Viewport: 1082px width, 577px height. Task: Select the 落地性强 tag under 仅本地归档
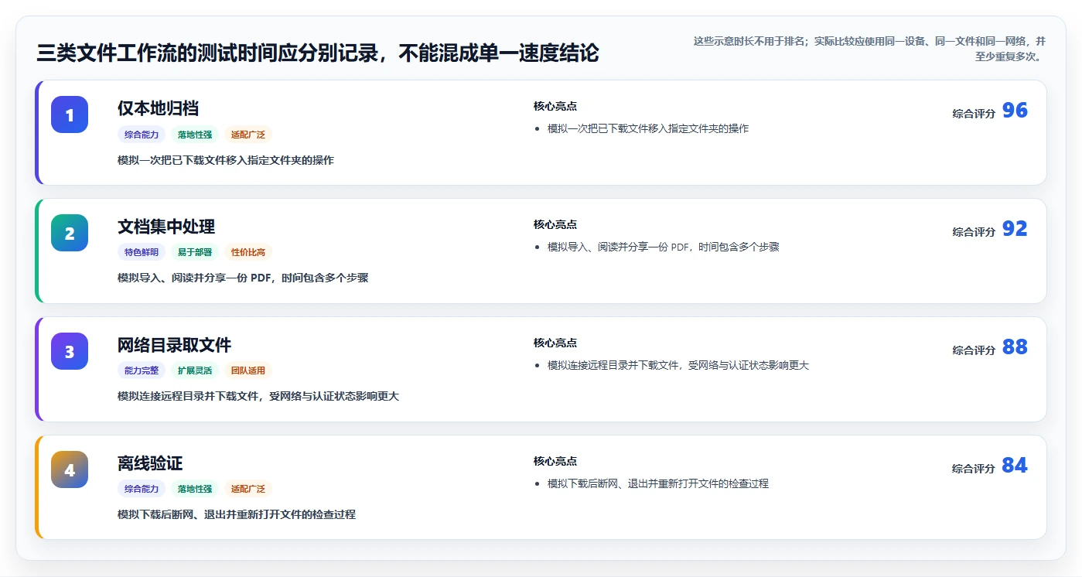[195, 135]
